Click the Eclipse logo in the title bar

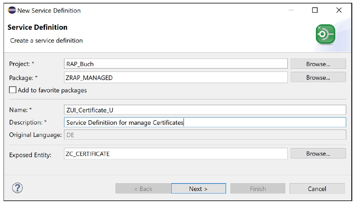11,10
